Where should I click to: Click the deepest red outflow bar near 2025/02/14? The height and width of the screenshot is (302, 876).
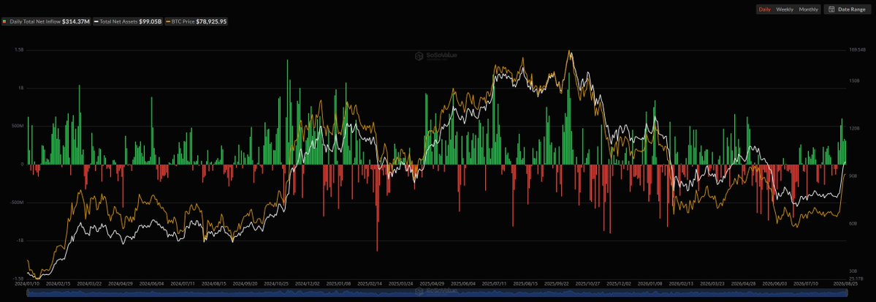point(377,208)
